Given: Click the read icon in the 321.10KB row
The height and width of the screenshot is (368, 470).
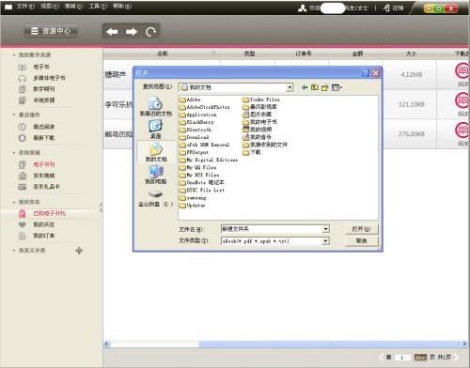Looking at the screenshot, I should pos(462,101).
